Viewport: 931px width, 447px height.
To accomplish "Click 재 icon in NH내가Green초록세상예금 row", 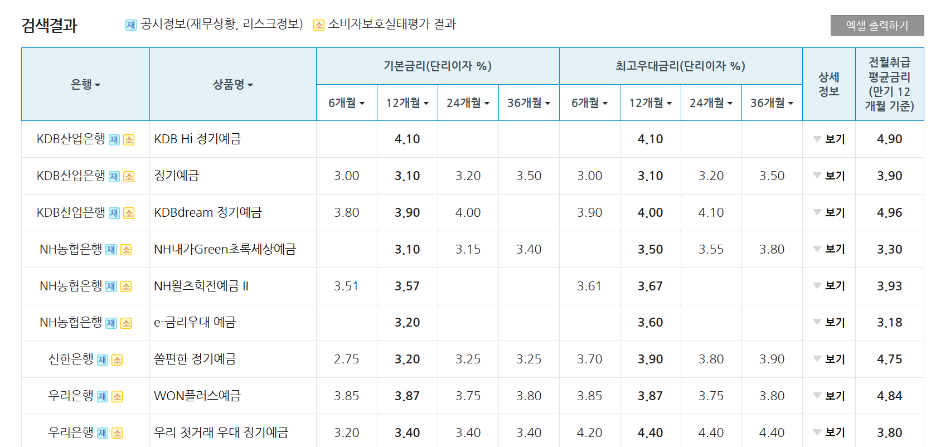I will pyautogui.click(x=111, y=250).
